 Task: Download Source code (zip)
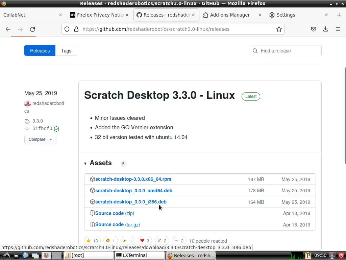[x=115, y=213]
